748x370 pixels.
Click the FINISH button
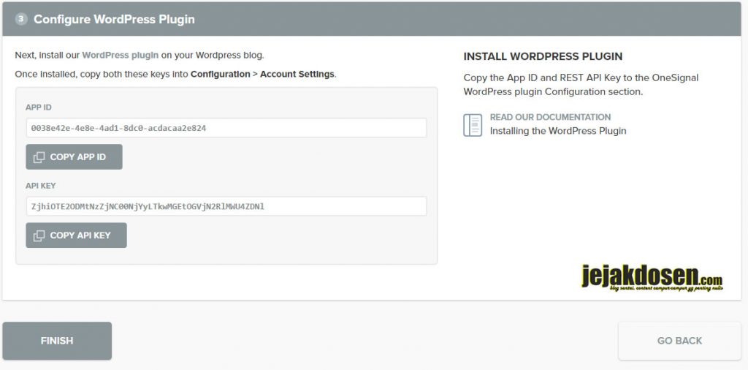click(x=57, y=341)
